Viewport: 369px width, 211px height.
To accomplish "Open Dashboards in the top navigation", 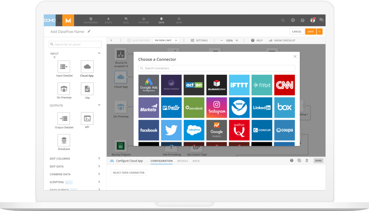I will [91, 20].
